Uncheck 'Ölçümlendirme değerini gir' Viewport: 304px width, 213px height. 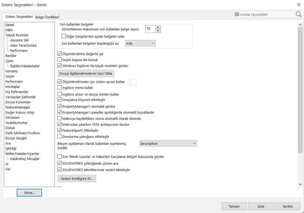click(x=59, y=54)
